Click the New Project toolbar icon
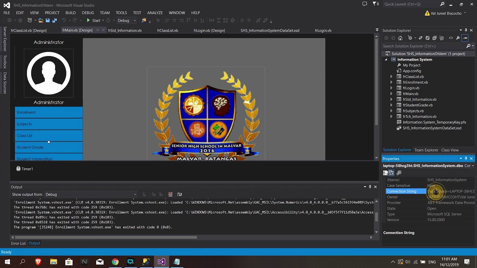This screenshot has width=477, height=268. 30,20
